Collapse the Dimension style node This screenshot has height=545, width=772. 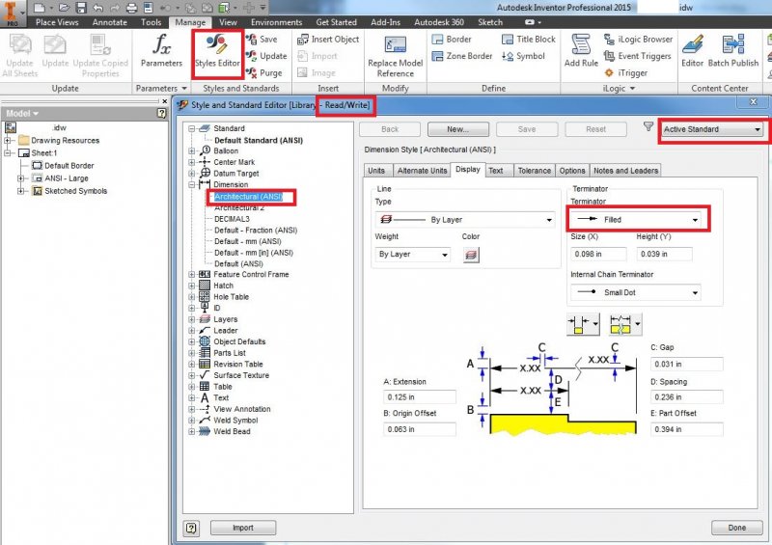tap(191, 184)
